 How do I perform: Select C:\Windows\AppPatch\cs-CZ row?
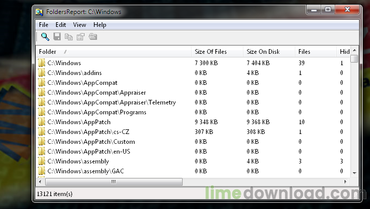pyautogui.click(x=193, y=131)
